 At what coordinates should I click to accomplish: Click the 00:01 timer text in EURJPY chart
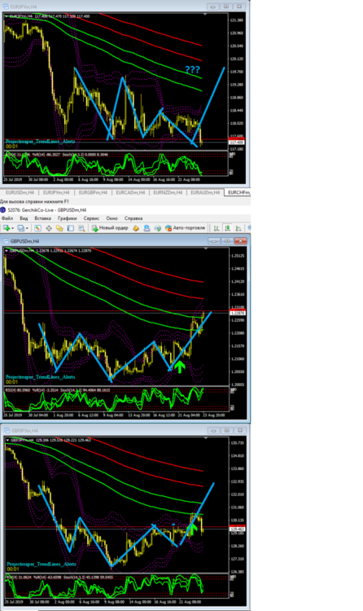(11, 147)
